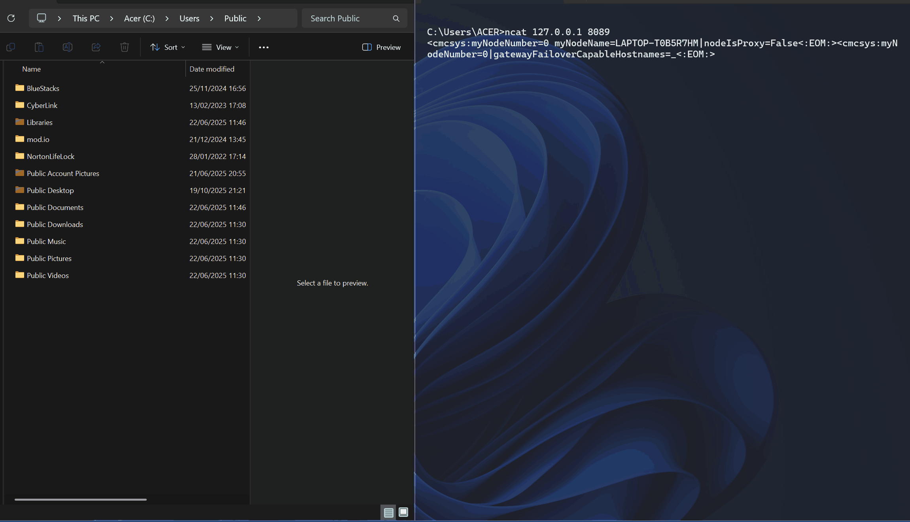
Task: Select the Public Documents folder
Action: pyautogui.click(x=55, y=207)
